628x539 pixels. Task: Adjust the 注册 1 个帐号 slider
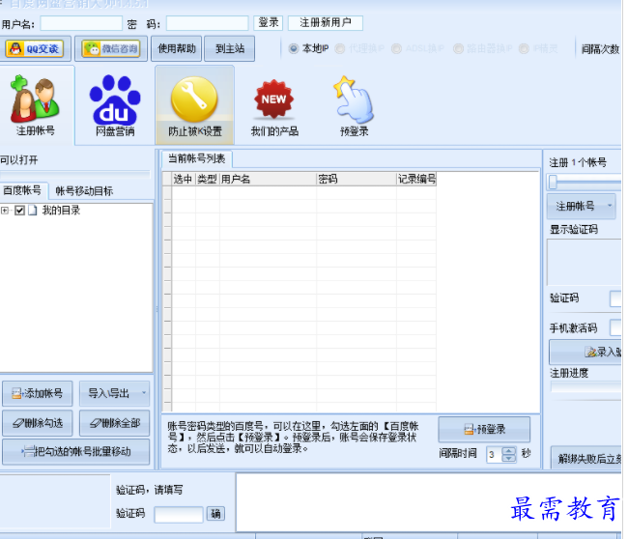(553, 182)
